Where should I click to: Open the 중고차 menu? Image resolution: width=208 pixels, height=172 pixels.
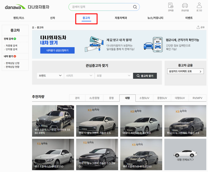pos(86,18)
